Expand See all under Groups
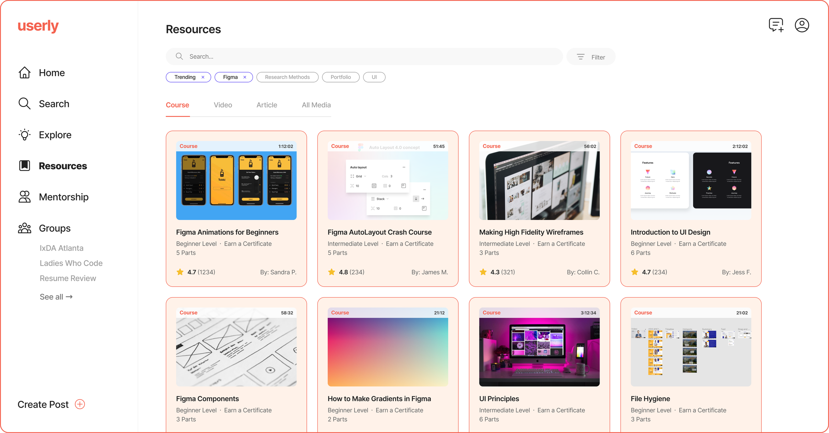This screenshot has width=829, height=433. [56, 297]
